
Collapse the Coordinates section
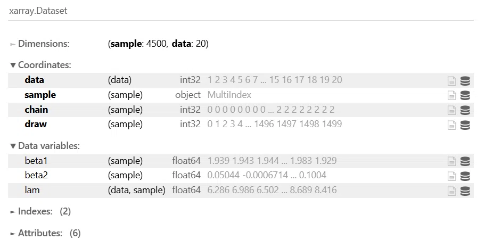tap(40, 65)
